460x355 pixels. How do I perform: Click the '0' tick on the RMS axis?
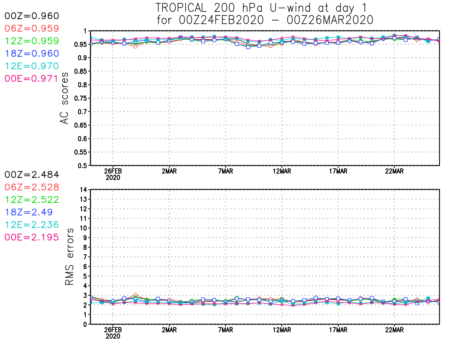[85, 325]
